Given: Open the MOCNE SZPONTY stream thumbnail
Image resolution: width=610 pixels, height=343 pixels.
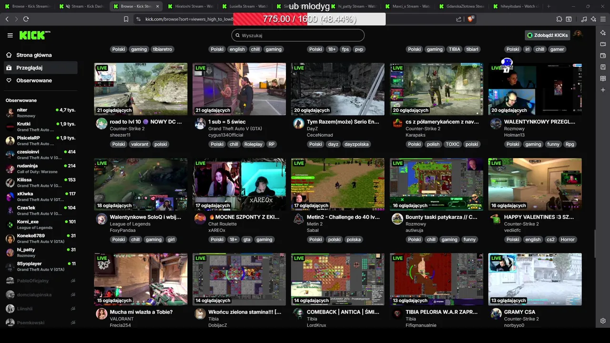Looking at the screenshot, I should tap(239, 184).
